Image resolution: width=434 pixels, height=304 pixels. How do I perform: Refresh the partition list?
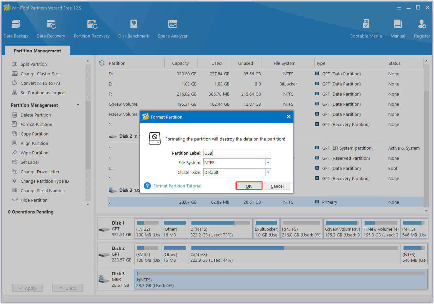102,63
